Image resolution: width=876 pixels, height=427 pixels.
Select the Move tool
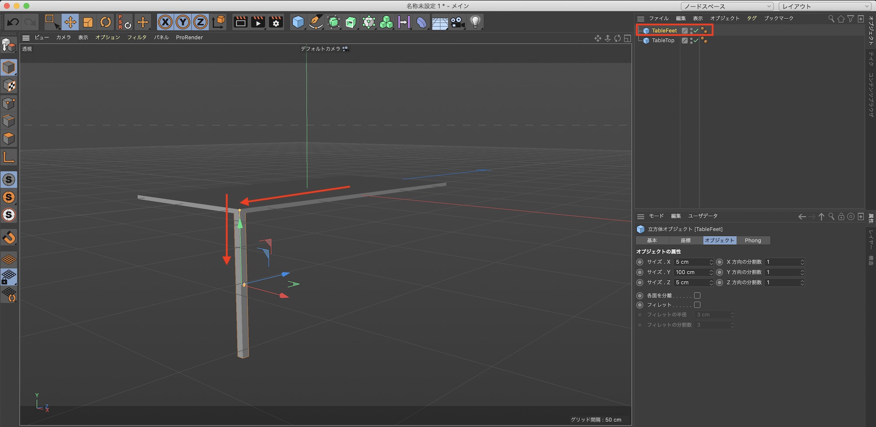(70, 22)
